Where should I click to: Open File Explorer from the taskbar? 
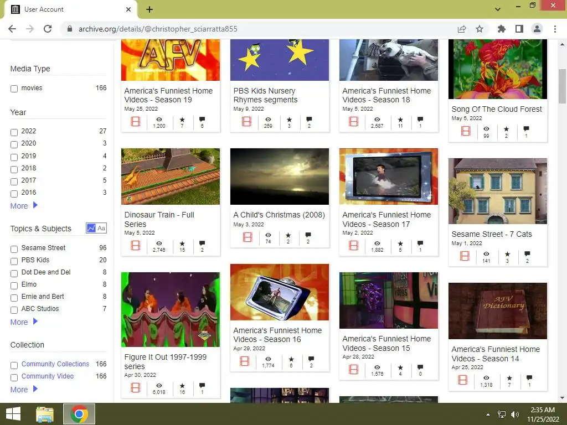[45, 414]
